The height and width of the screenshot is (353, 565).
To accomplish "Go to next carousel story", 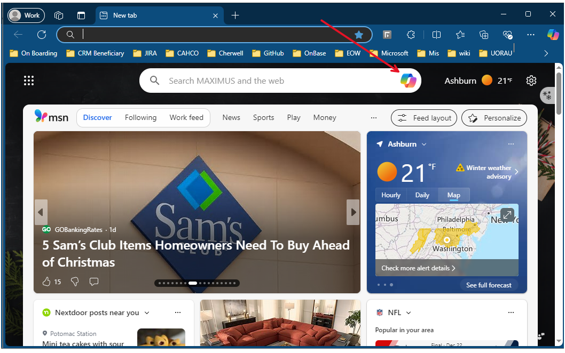I will tap(353, 212).
